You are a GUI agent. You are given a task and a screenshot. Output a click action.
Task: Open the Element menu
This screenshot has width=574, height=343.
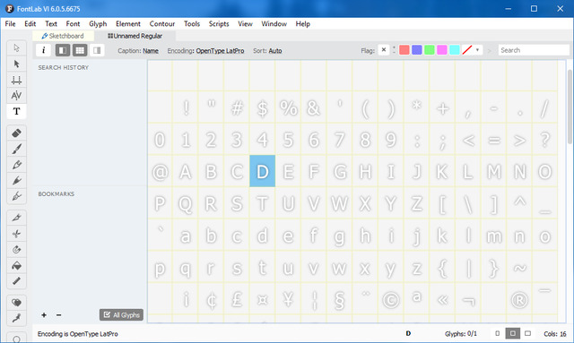tap(128, 24)
